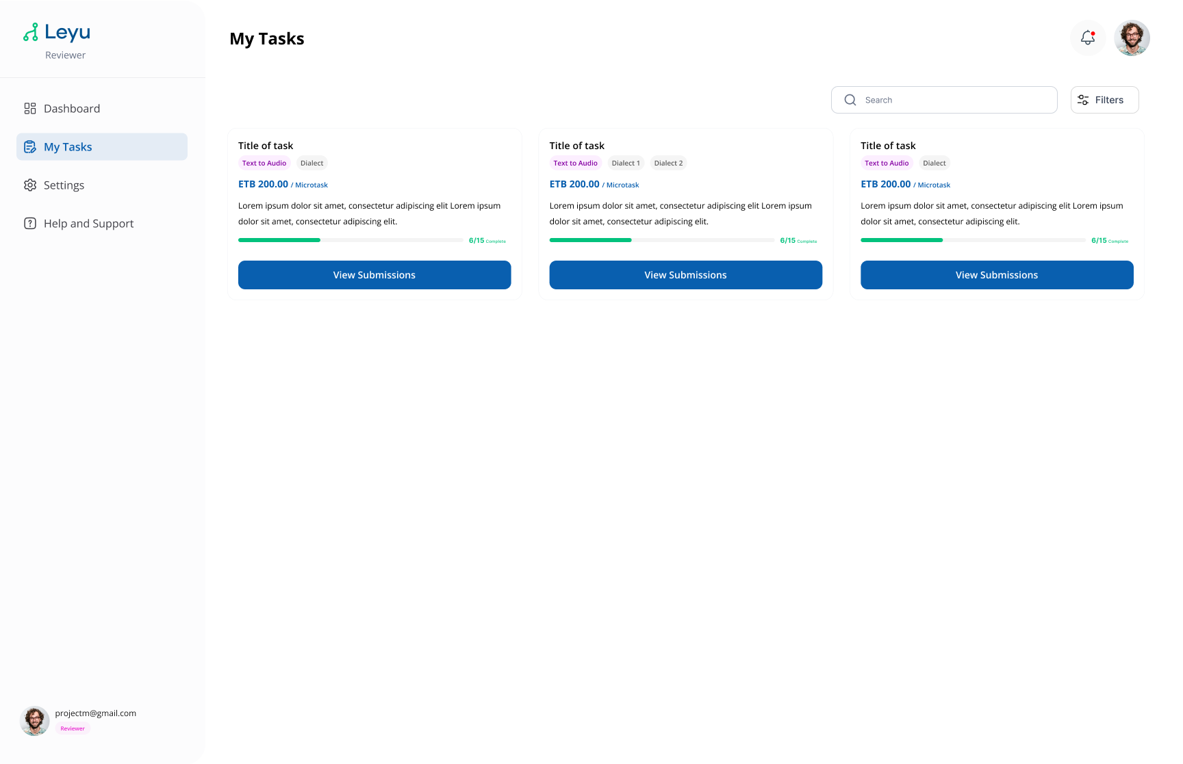Screen dimensions: 1183x764
Task: Open the Filters options button
Action: 1104,100
